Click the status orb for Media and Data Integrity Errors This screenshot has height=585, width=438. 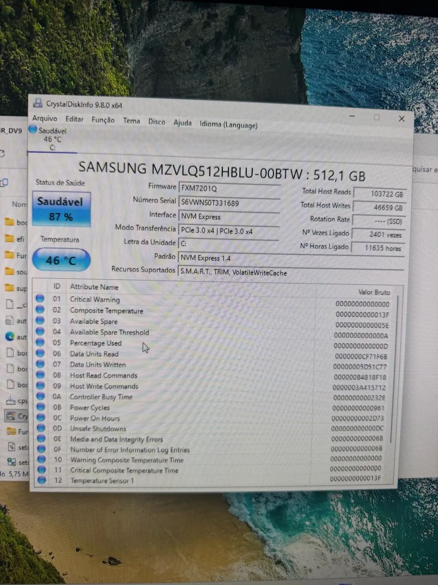pyautogui.click(x=42, y=438)
